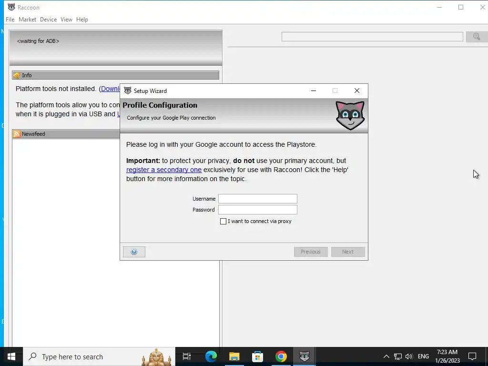Show hidden system tray icons
The height and width of the screenshot is (366, 488).
[x=386, y=356]
